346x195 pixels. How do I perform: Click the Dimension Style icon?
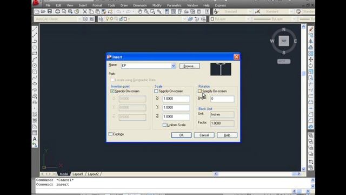[257, 11]
